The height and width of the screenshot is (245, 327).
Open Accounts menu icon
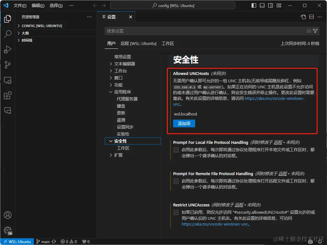tap(8, 215)
